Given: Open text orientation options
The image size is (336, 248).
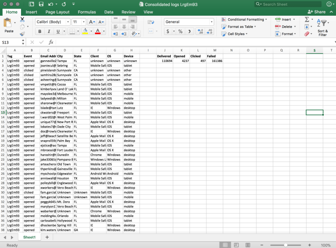Looking at the screenshot, I should (x=134, y=34).
